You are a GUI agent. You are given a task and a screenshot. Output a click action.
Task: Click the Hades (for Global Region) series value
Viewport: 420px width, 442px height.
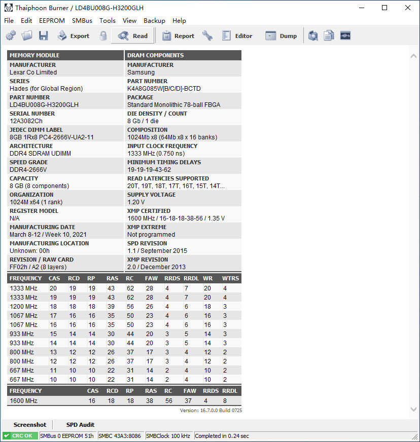[46, 89]
